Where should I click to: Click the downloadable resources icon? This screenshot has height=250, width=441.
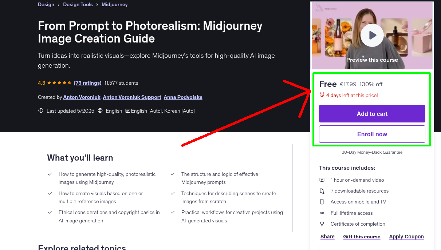(x=322, y=191)
